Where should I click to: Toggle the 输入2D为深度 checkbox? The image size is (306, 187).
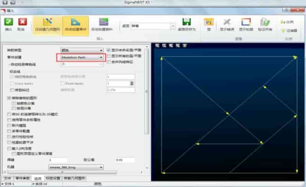9,148
